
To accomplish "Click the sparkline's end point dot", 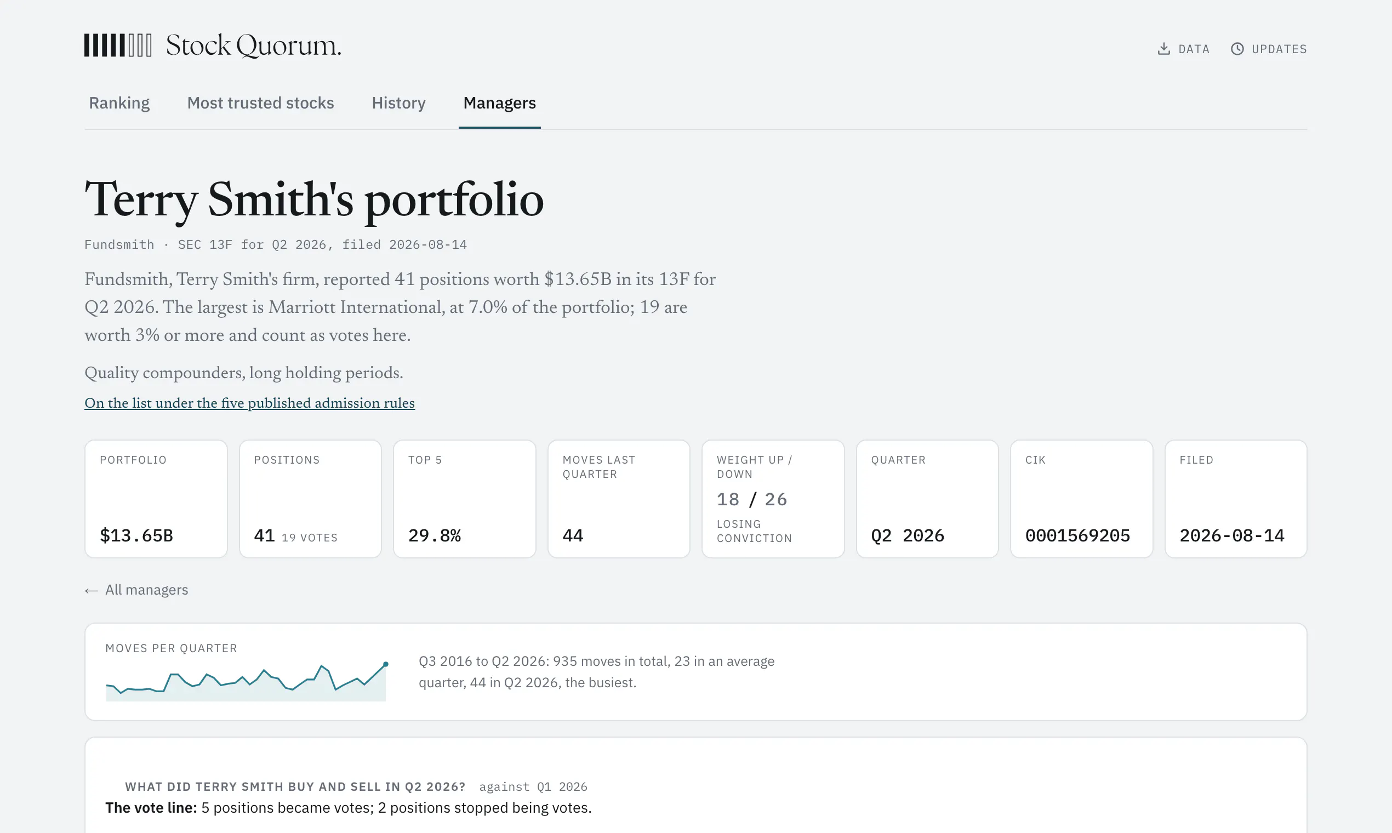I will (x=386, y=665).
